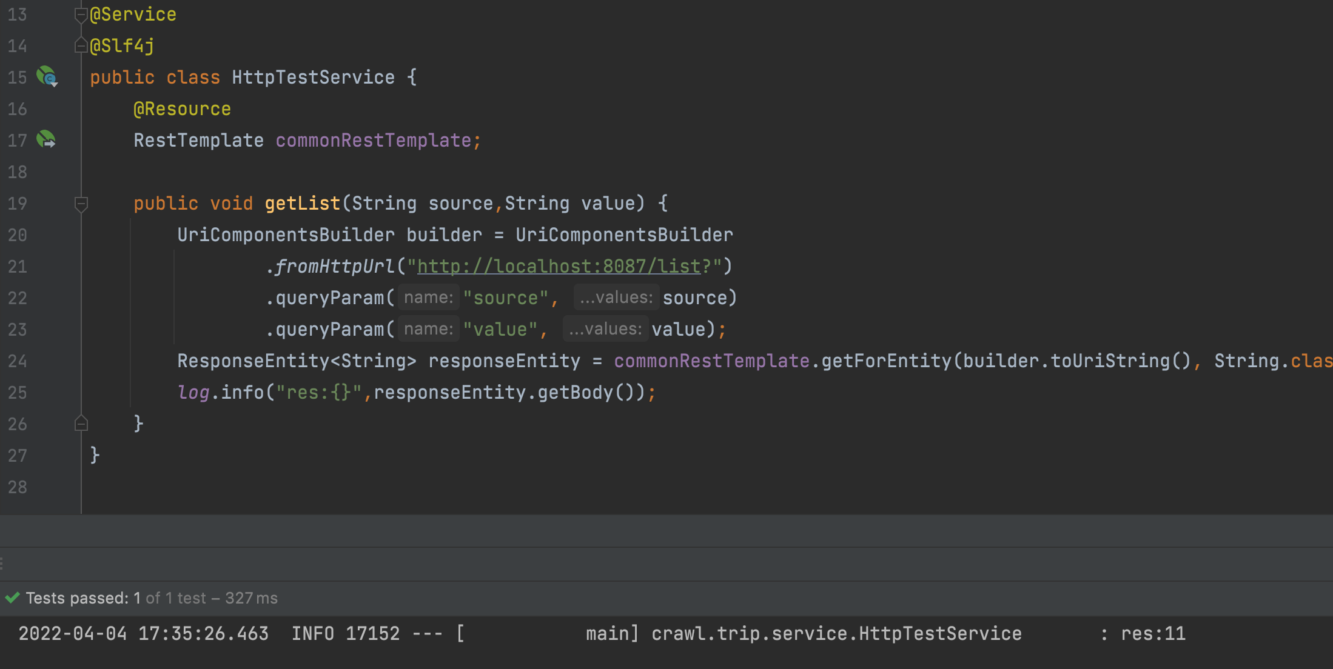The width and height of the screenshot is (1333, 669).
Task: Click the "source" string literal on line 22
Action: 505,298
